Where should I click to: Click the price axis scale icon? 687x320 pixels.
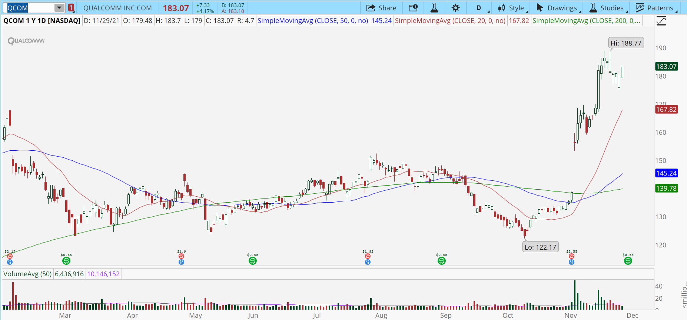[x=661, y=21]
